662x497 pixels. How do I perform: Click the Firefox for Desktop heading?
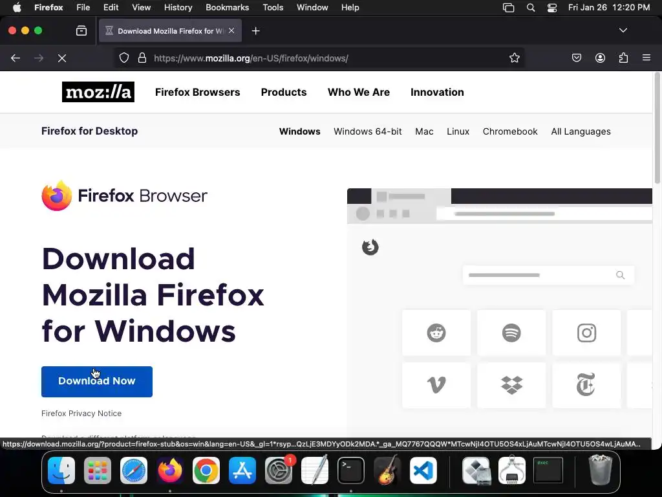click(89, 131)
